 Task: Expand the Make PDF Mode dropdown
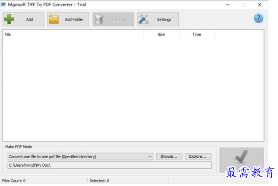click(x=80, y=156)
